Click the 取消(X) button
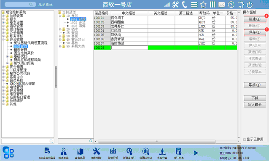The width and height of the screenshot is (269, 161). point(255,85)
